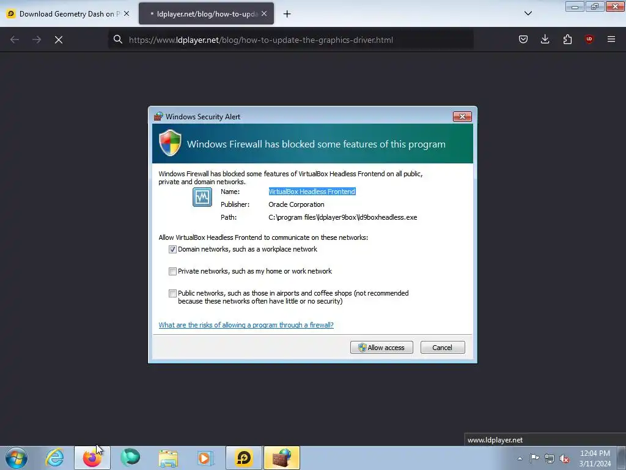626x470 pixels.
Task: Open firewall risks help link
Action: click(x=246, y=325)
